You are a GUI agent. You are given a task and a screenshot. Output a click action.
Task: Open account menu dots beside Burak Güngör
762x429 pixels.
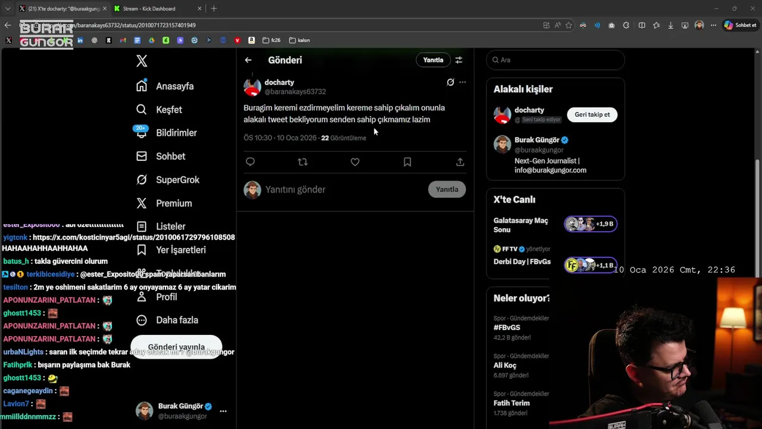(223, 411)
